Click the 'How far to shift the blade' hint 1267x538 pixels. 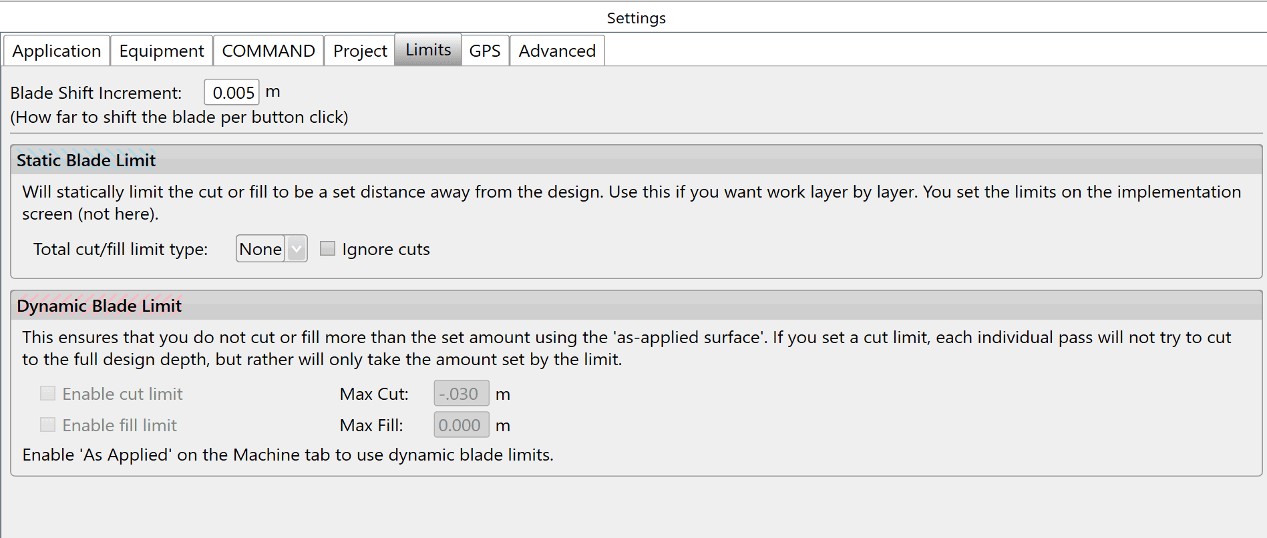point(179,117)
